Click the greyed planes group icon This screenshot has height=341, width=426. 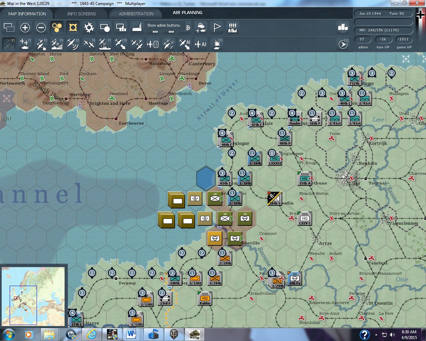tap(169, 44)
